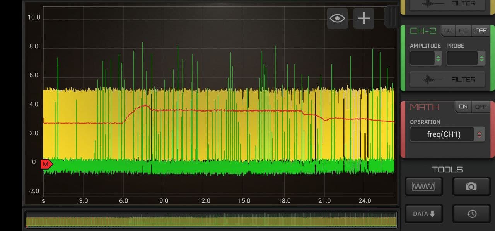Click the plus icon on the graph
The height and width of the screenshot is (231, 495).
coord(364,18)
